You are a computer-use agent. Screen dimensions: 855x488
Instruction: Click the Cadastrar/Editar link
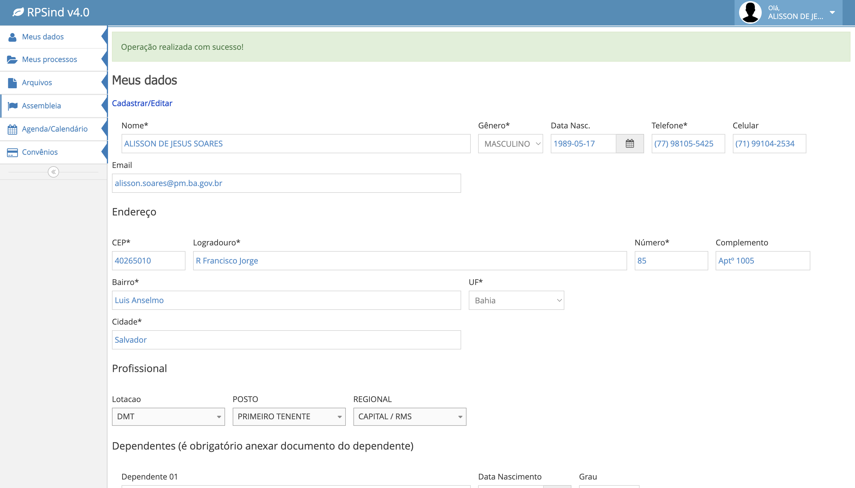point(142,103)
